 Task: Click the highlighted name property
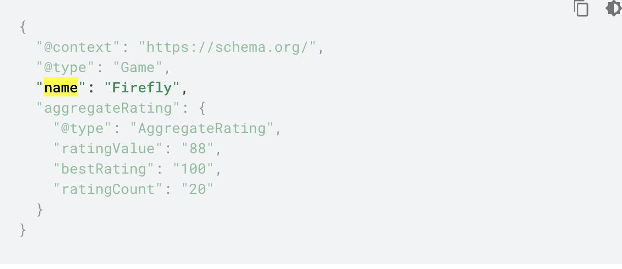click(x=61, y=88)
